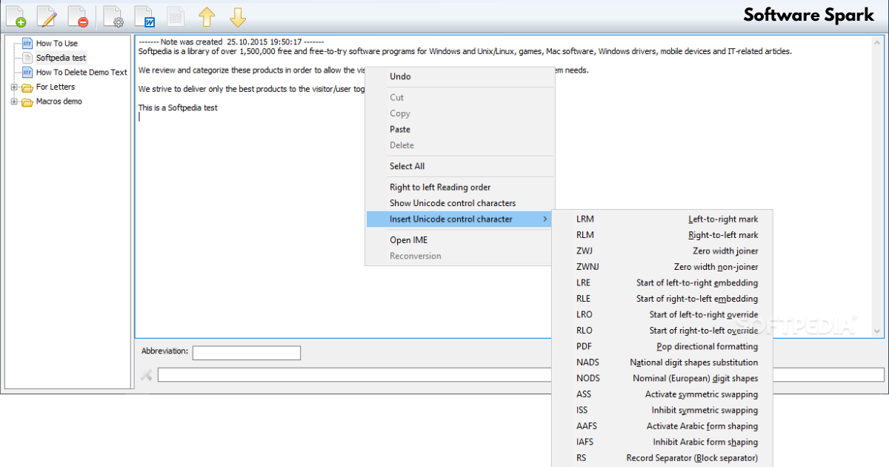Insert NODS Nominal digit shapes
The width and height of the screenshot is (889, 467).
coord(662,378)
